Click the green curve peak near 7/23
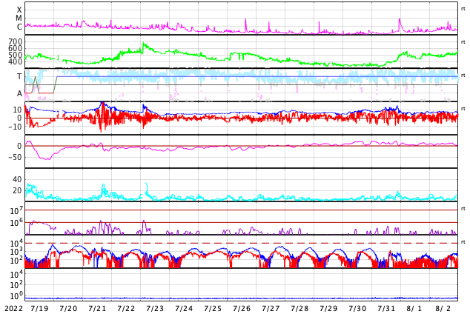 click(144, 44)
